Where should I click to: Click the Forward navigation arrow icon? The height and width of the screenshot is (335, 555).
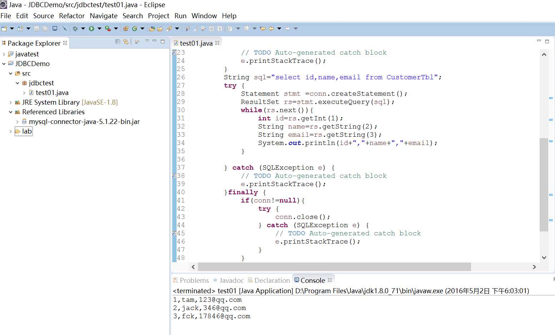pyautogui.click(x=287, y=29)
